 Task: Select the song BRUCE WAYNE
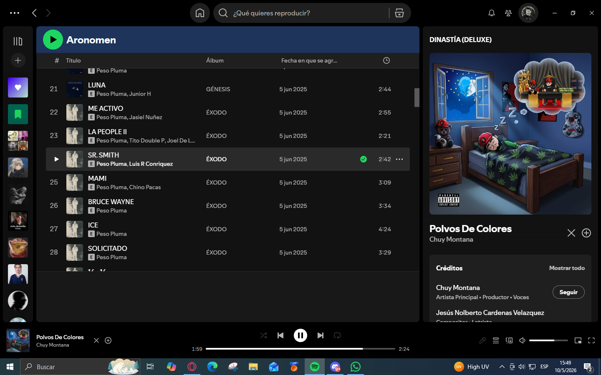(111, 202)
